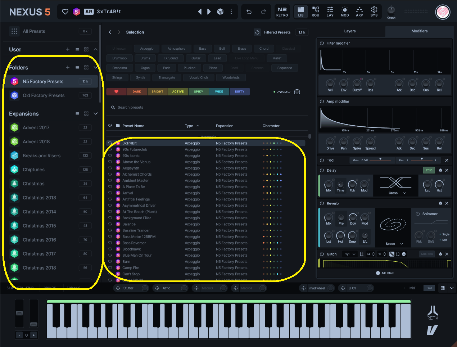Click the random preset dice icon

click(220, 12)
